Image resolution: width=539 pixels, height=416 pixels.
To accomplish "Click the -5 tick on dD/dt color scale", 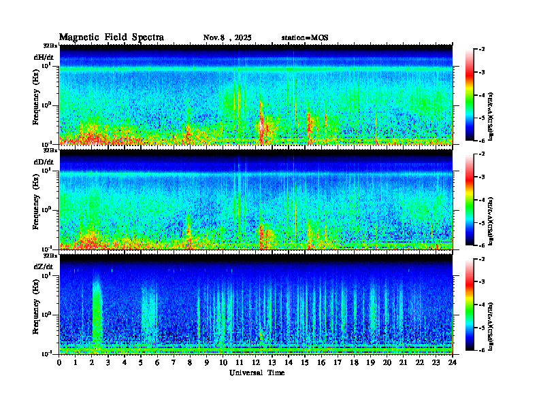I will 482,223.
